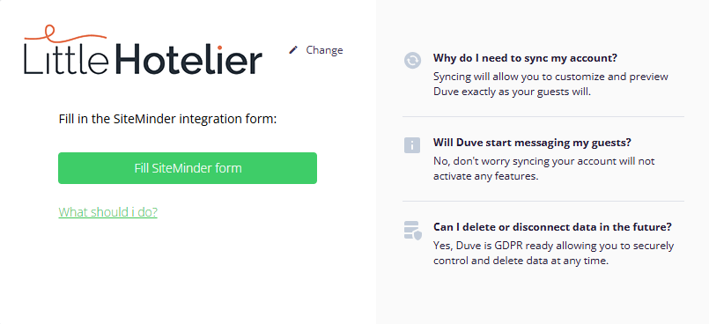Click the divider line below sync answer
This screenshot has width=709, height=324.
543,116
